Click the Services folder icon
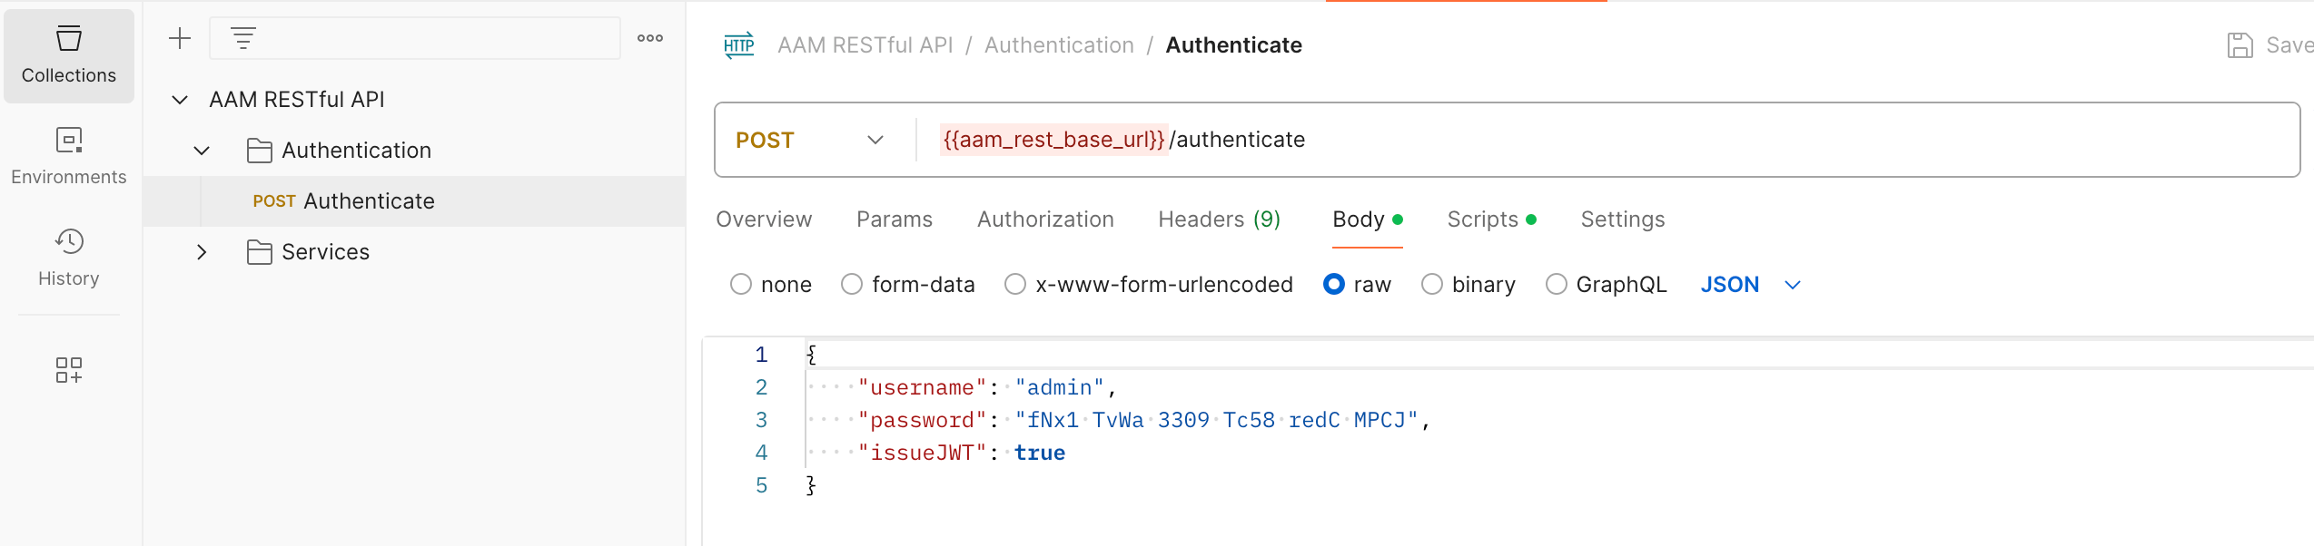Image resolution: width=2314 pixels, height=546 pixels. 260,252
